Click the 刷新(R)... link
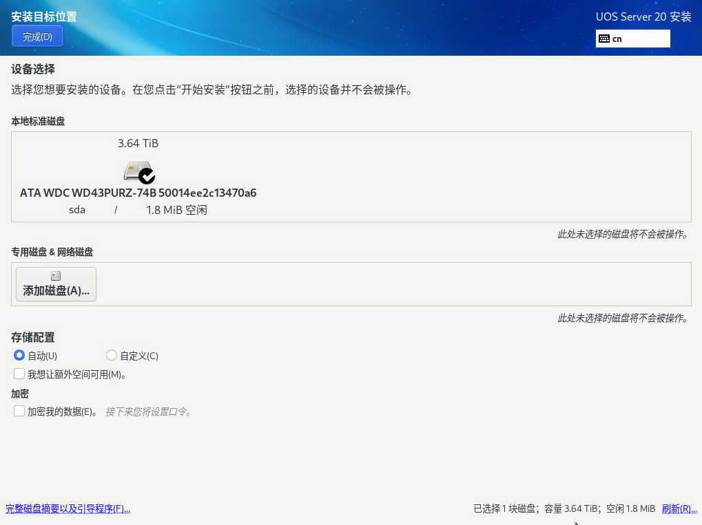Viewport: 702px width, 525px height. tap(679, 508)
